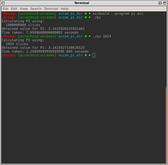Click 'occam_pi_dir' on the last prompt line
The height and width of the screenshot is (165, 168).
pos(71,55)
